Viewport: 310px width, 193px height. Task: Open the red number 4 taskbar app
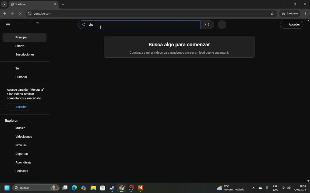[140, 188]
